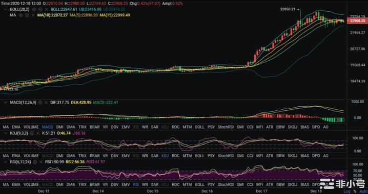Toggle MA indicator visibility eye
Screen dimensions: 368x194
pos(21,15)
